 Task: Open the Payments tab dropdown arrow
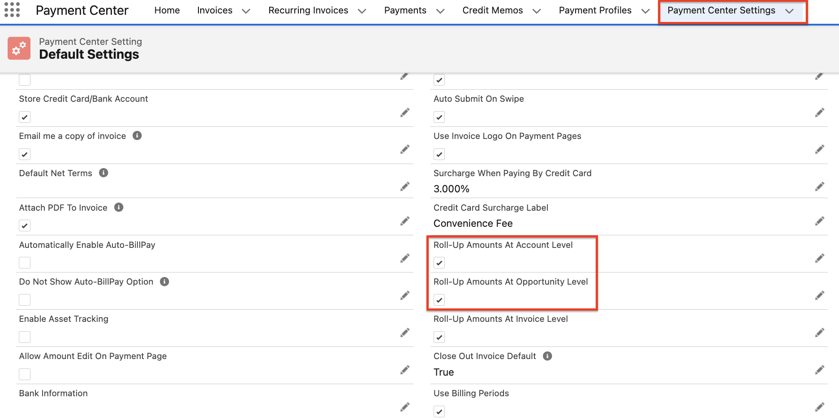point(440,11)
